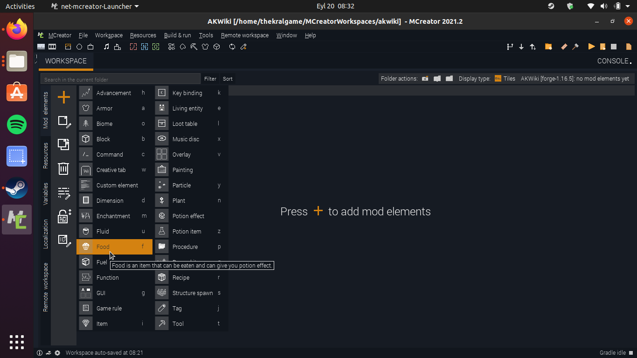Click the lock element code icon
This screenshot has height=358, width=637.
[64, 216]
